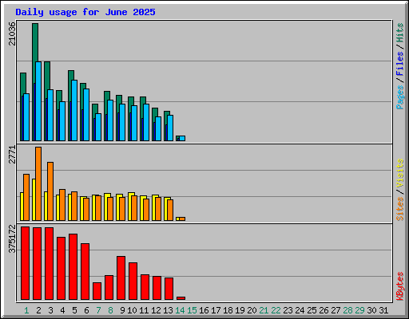
Task: Select day 25 on the x-axis
Action: tap(312, 310)
